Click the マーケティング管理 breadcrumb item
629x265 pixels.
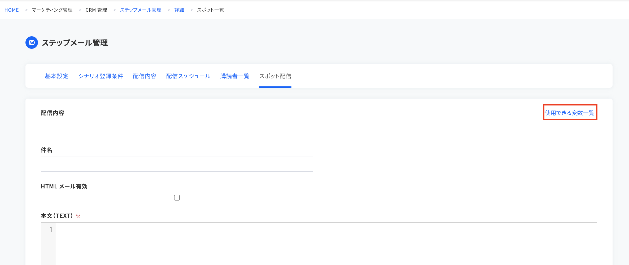coord(52,10)
